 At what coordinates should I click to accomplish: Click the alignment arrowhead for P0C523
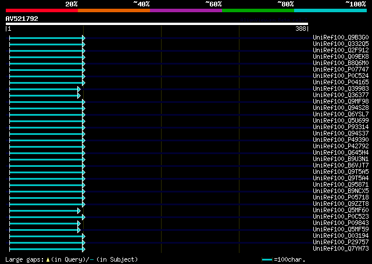(84, 217)
